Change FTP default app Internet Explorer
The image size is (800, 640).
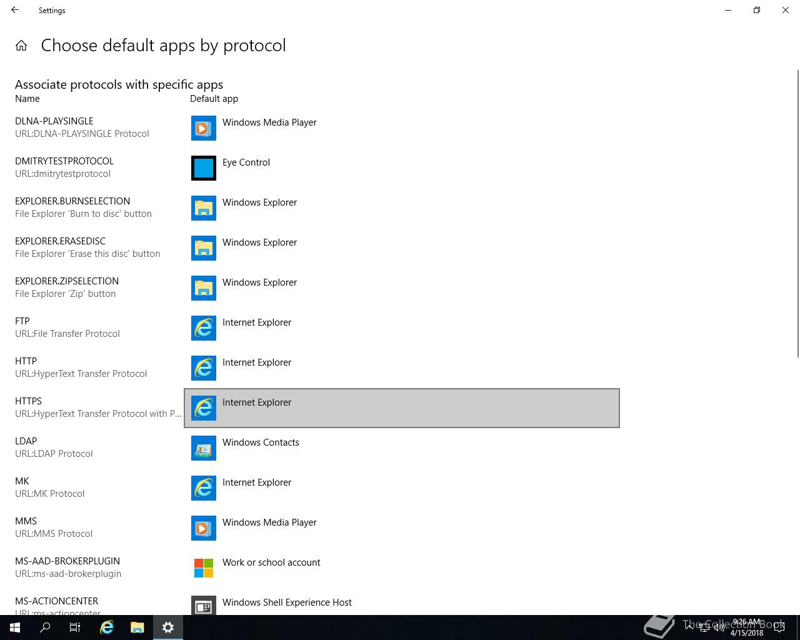[402, 328]
